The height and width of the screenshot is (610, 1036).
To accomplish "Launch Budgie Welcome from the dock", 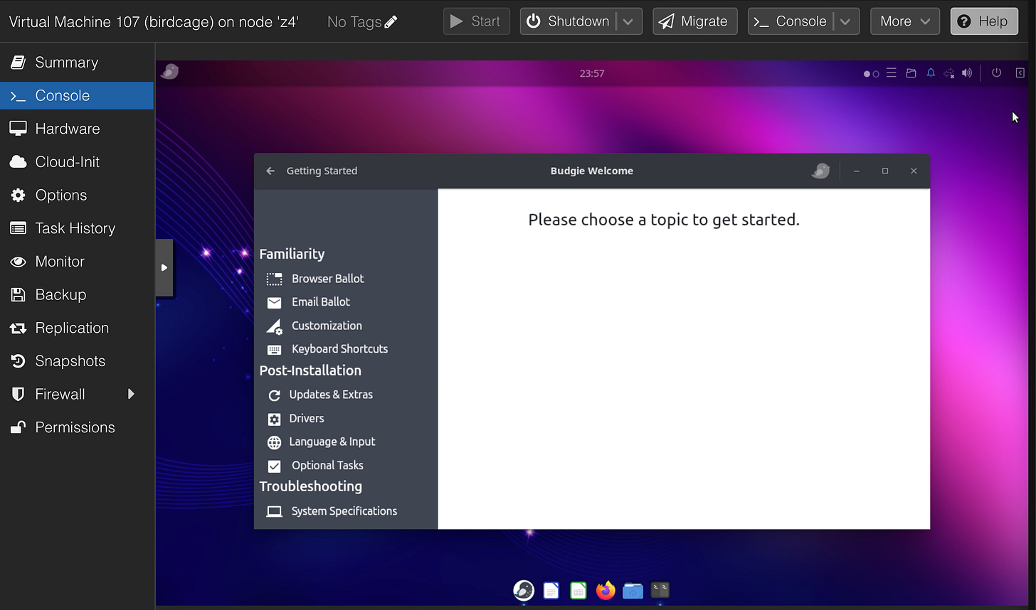I will coord(524,590).
